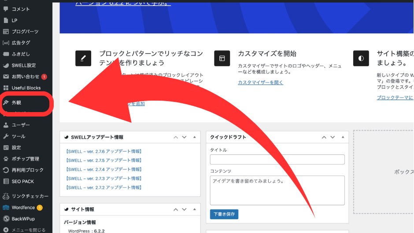Click the user silhouette icon

pos(6,125)
